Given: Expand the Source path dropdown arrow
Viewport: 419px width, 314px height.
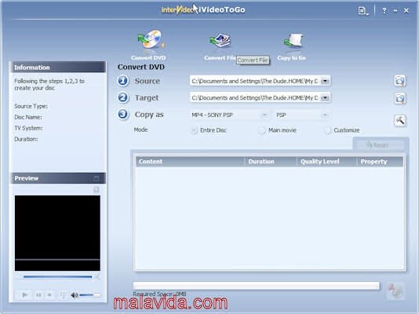Looking at the screenshot, I should pyautogui.click(x=325, y=81).
